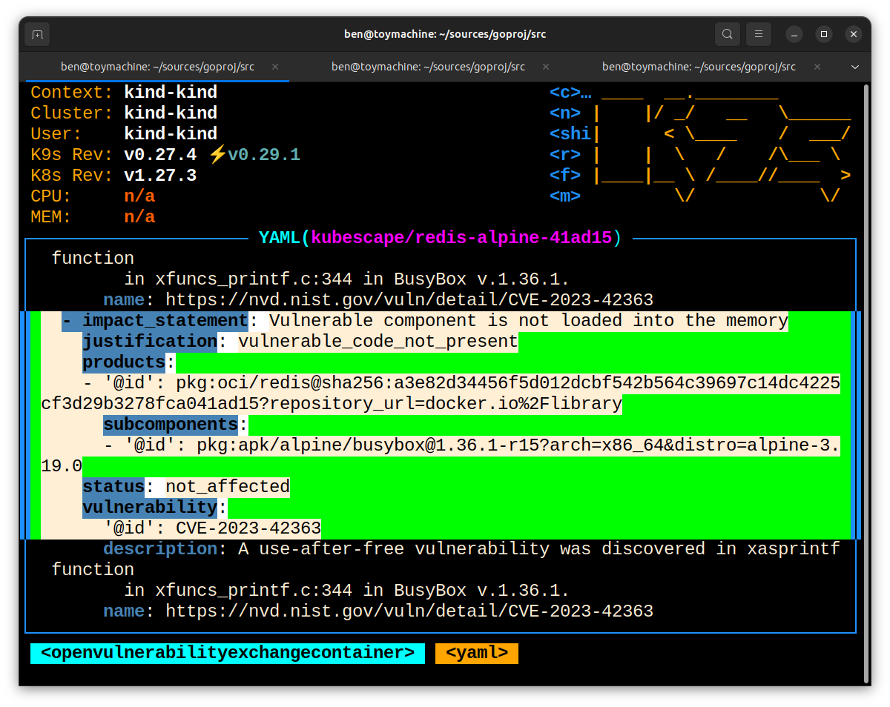
Task: Open the hamburger menu in title bar
Action: point(758,34)
